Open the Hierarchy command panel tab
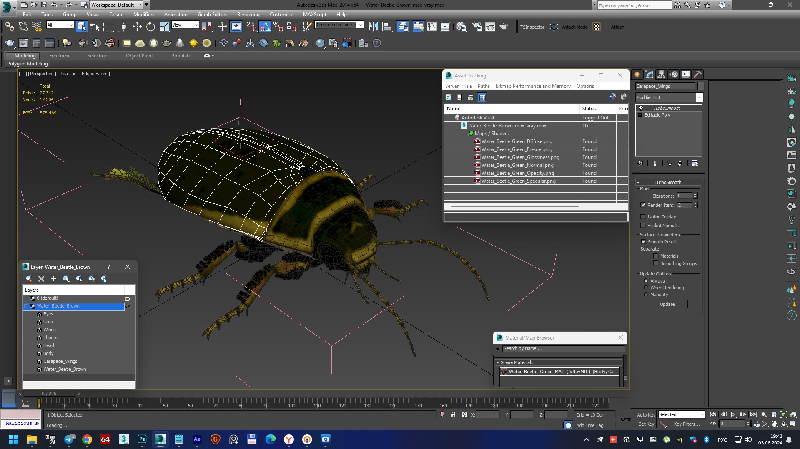The image size is (800, 449). (x=662, y=74)
